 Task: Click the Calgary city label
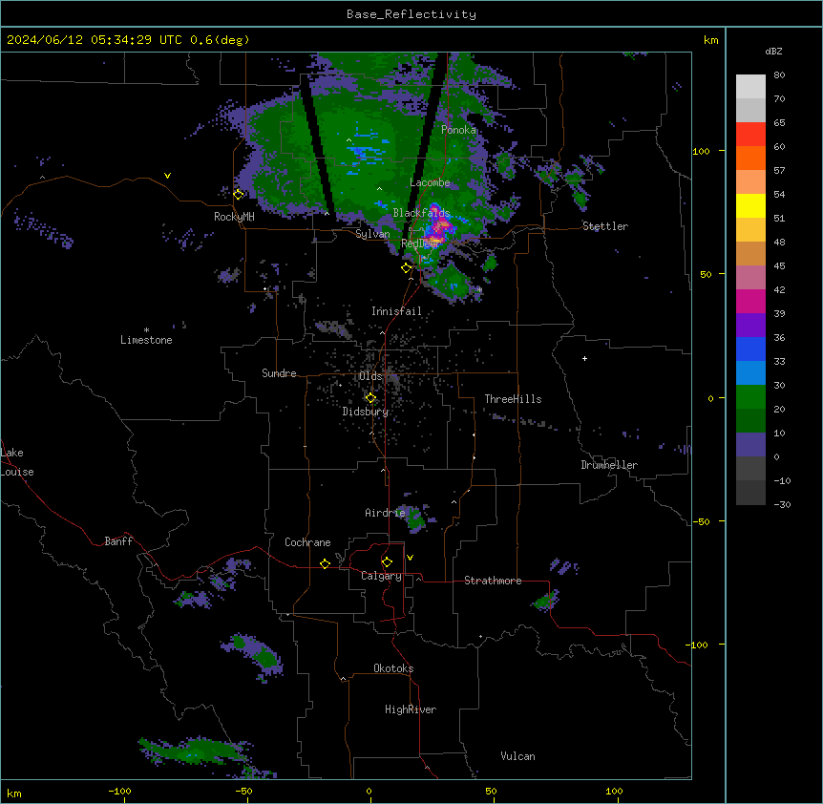[382, 576]
